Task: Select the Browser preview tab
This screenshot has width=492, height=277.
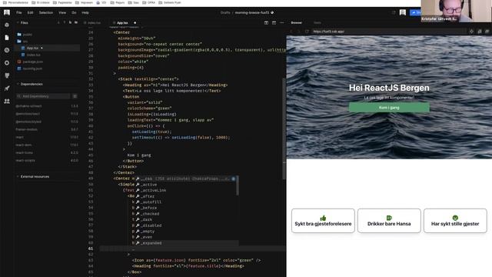Action: [x=296, y=22]
